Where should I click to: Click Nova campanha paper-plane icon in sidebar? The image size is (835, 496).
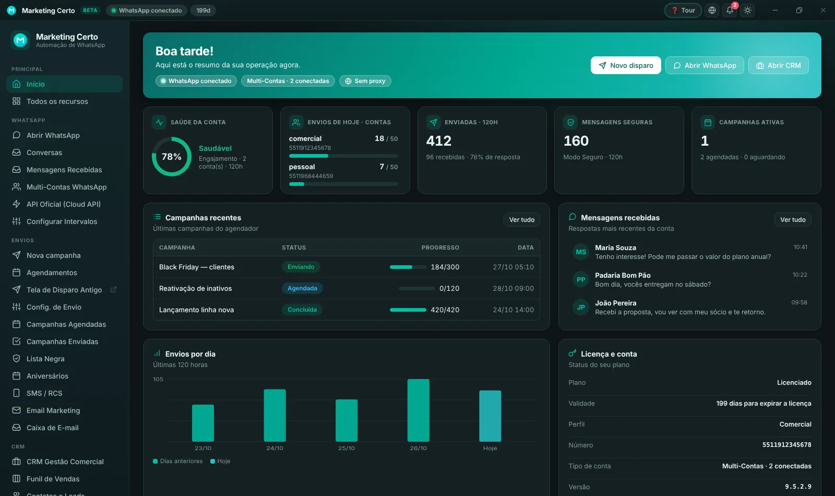click(x=16, y=255)
